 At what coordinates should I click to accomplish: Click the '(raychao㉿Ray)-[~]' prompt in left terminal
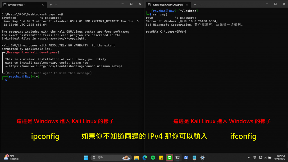pyautogui.click(x=23, y=76)
